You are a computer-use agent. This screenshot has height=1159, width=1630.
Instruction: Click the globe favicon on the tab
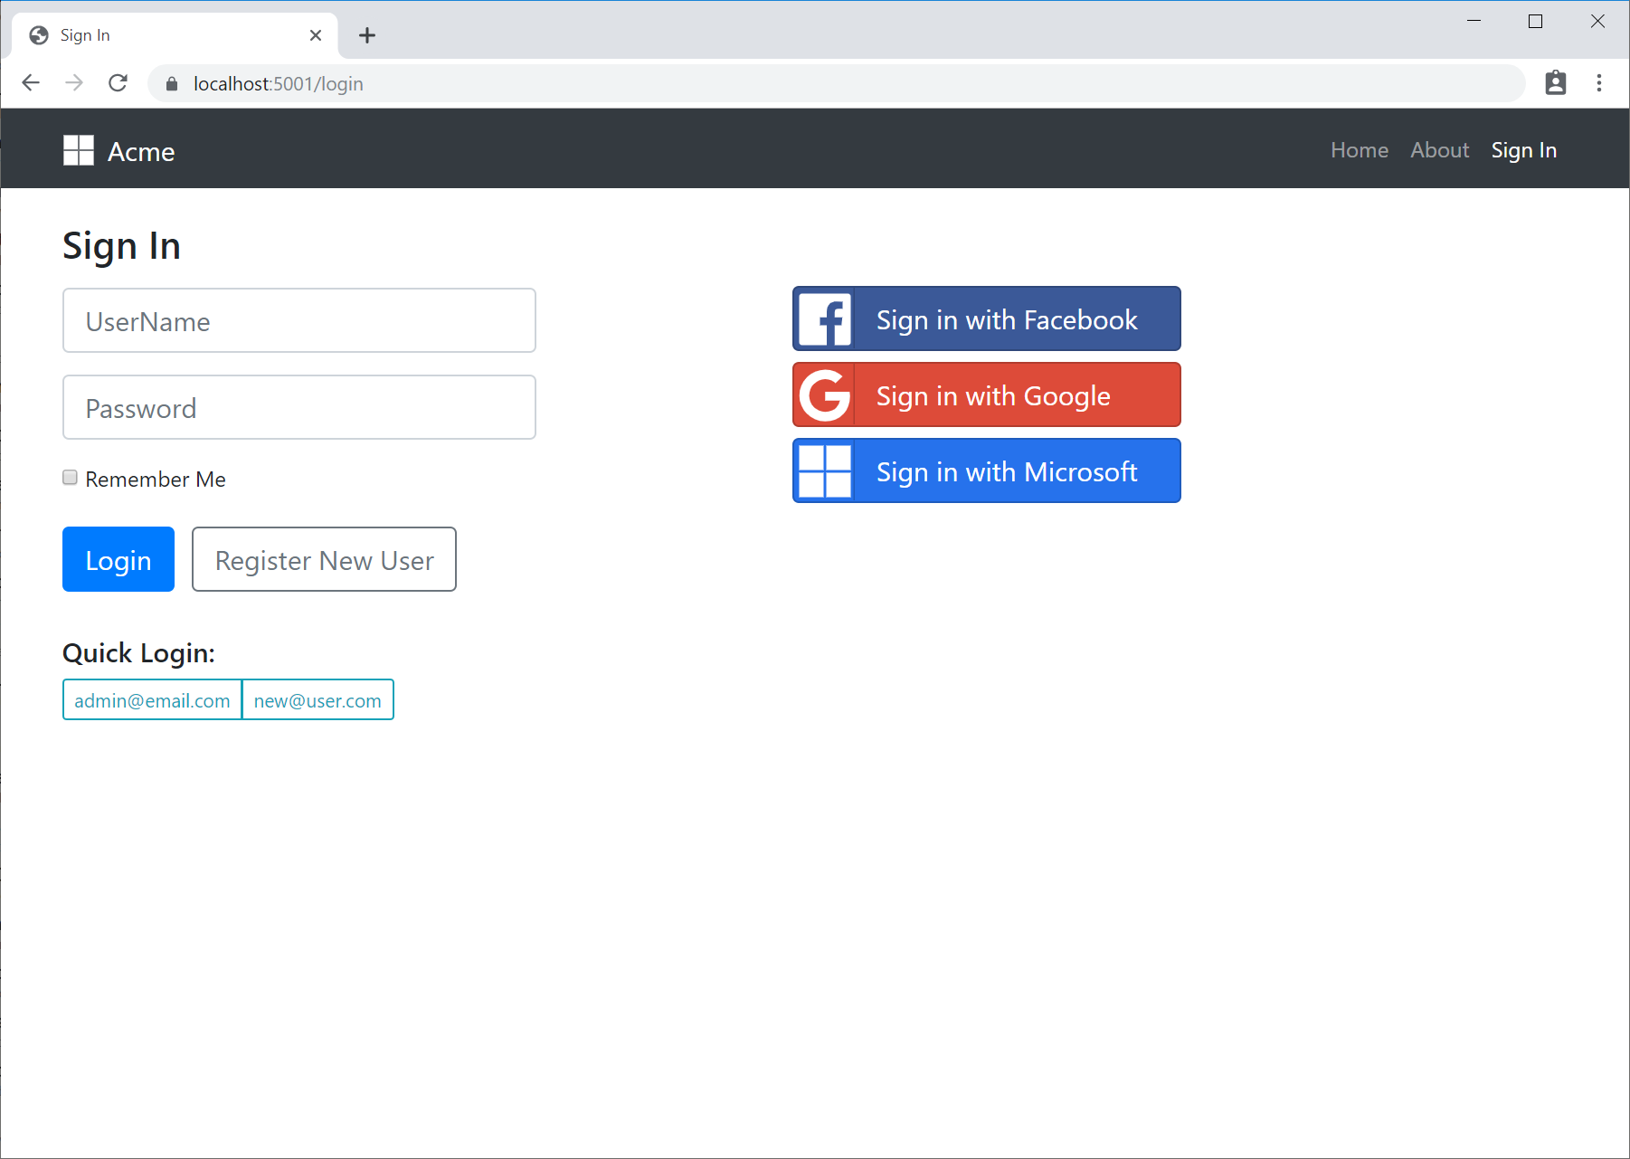[39, 35]
